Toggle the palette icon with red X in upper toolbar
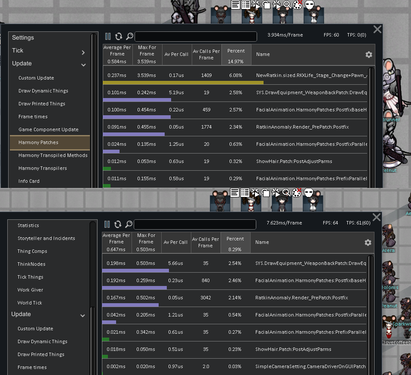The image size is (411, 375). 298,4
